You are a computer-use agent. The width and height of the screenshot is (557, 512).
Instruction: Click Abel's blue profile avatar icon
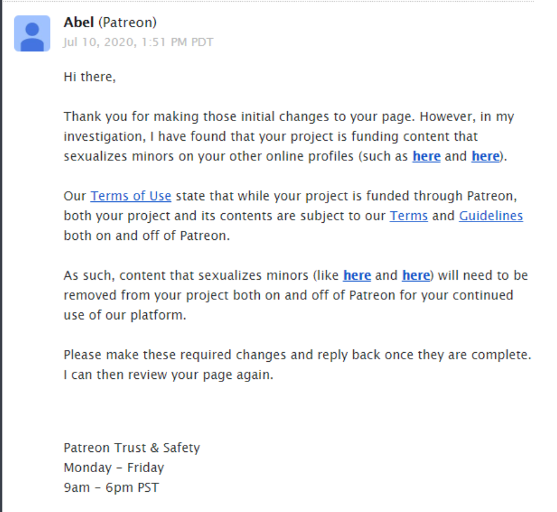32,33
